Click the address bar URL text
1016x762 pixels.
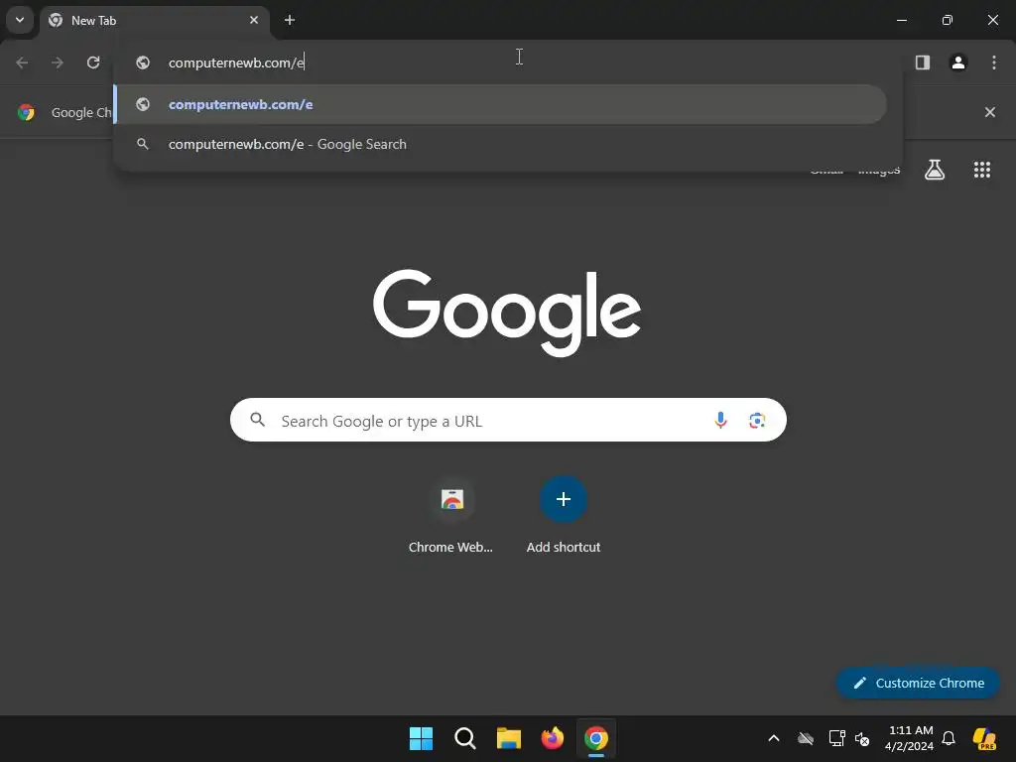coord(236,63)
